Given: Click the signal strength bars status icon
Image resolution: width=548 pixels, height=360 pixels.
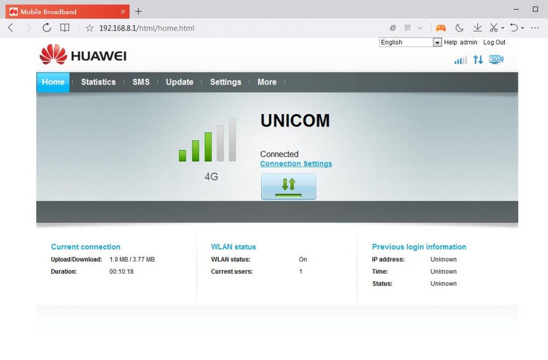Looking at the screenshot, I should coord(460,60).
